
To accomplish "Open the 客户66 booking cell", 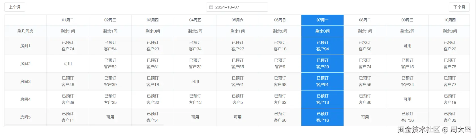I will pyautogui.click(x=280, y=117).
